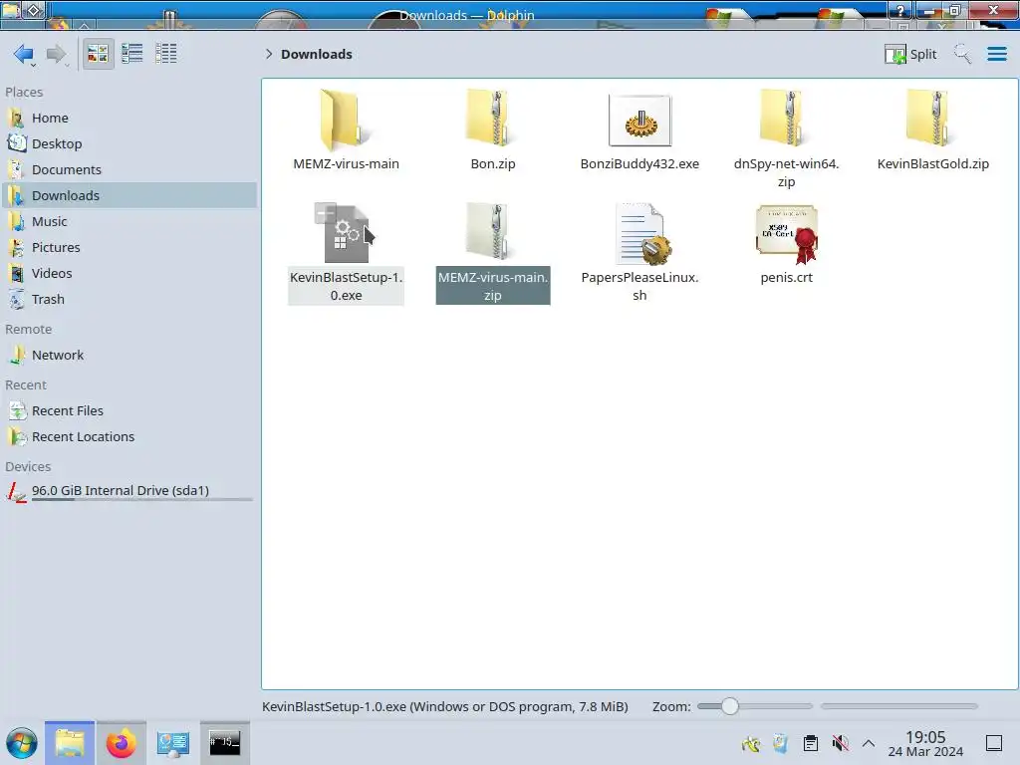Select the 96.0 GiB Internal Drive
Image resolution: width=1020 pixels, height=765 pixels.
(x=129, y=492)
